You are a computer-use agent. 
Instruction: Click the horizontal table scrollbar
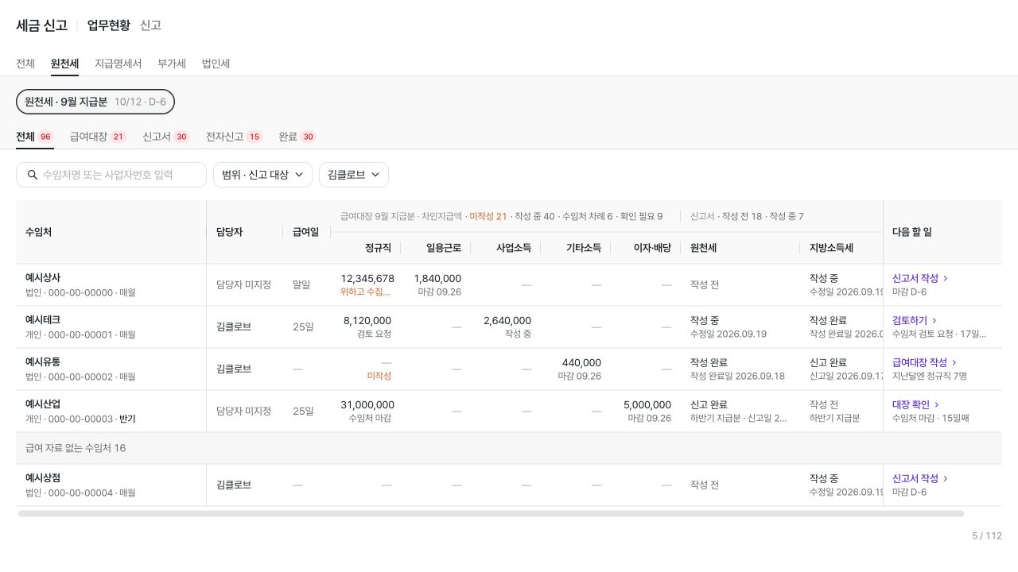pyautogui.click(x=492, y=514)
